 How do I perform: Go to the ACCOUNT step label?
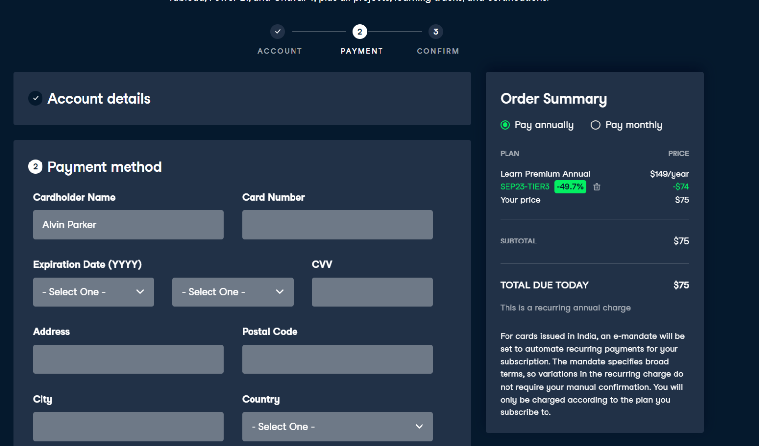pyautogui.click(x=280, y=51)
